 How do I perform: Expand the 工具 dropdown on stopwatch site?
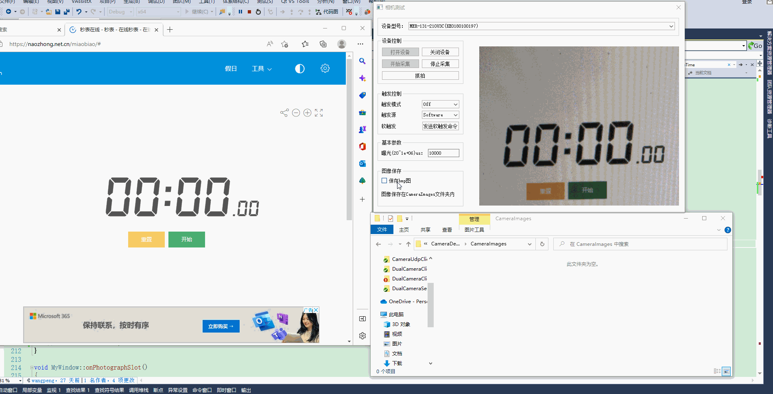click(x=262, y=68)
